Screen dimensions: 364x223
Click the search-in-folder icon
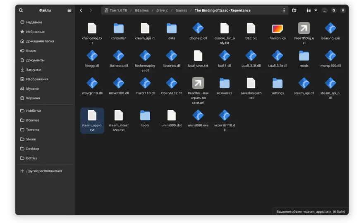(294, 10)
